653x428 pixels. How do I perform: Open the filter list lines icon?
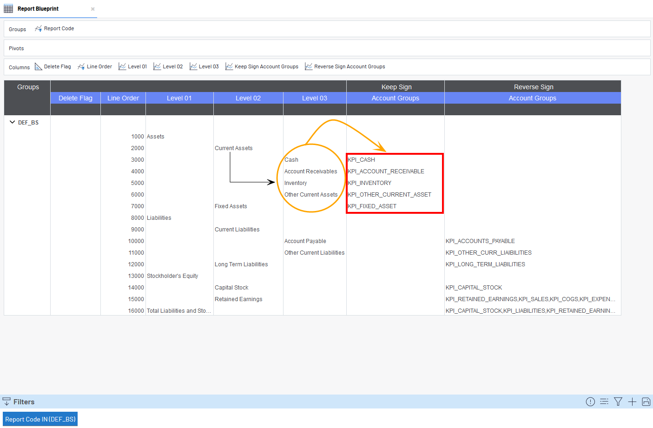604,402
